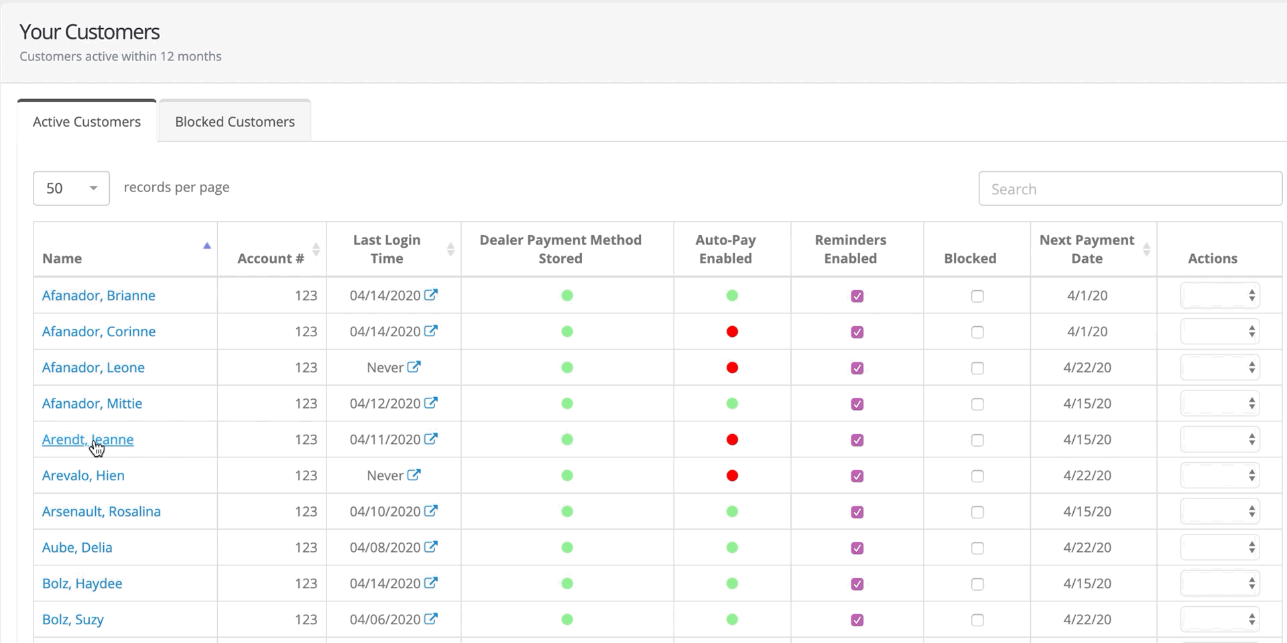Open customer Arendt, Jeanne's profile link
The width and height of the screenshot is (1287, 643).
[x=87, y=439]
